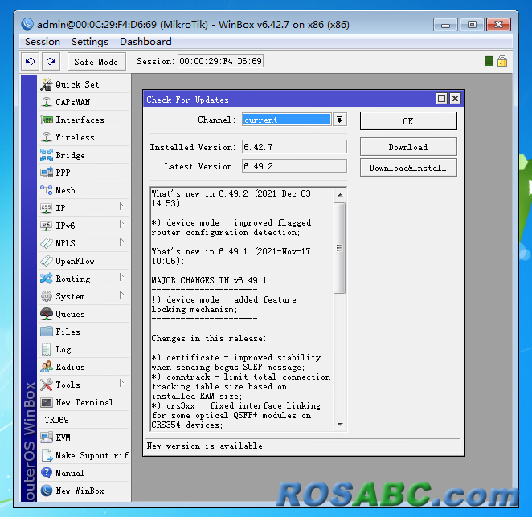Image resolution: width=532 pixels, height=517 pixels.
Task: Minimize the WinBox window
Action: [x=445, y=25]
